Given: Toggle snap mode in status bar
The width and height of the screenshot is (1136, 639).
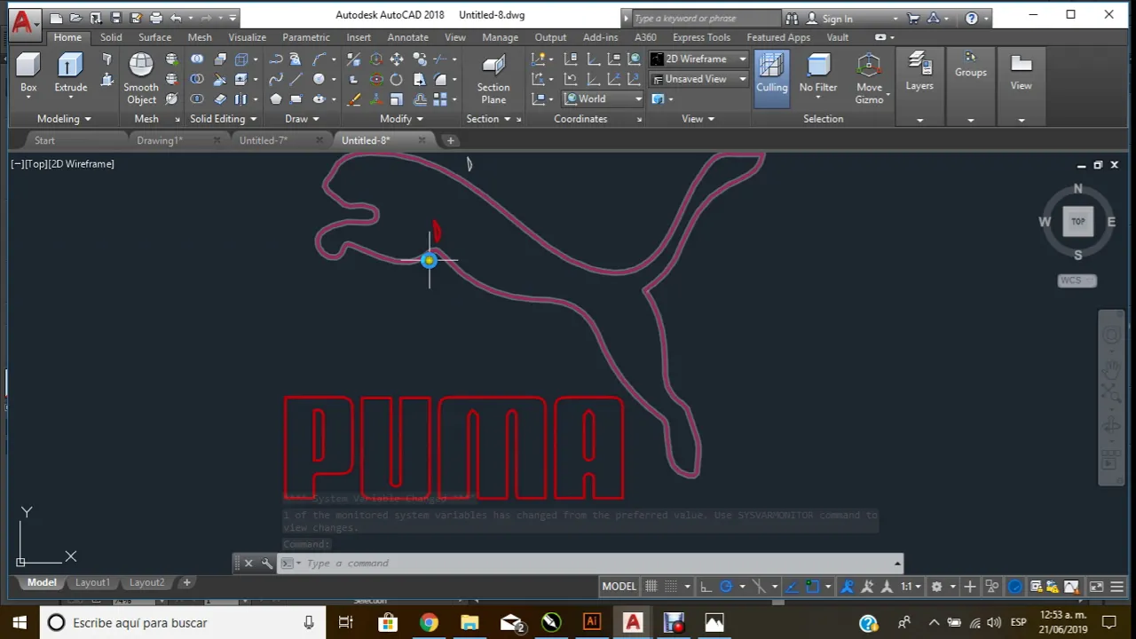Looking at the screenshot, I should 671,587.
